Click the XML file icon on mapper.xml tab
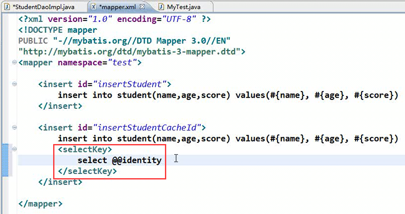 click(94, 7)
